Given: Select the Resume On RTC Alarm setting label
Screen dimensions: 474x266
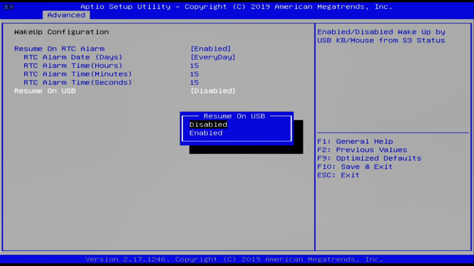Looking at the screenshot, I should [59, 49].
